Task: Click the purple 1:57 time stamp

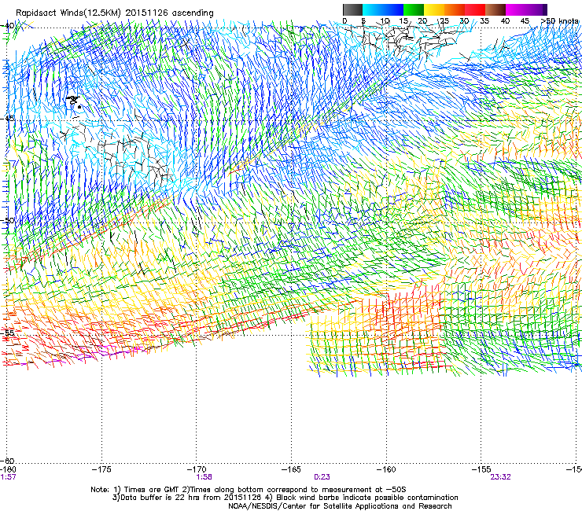Action: (8, 477)
